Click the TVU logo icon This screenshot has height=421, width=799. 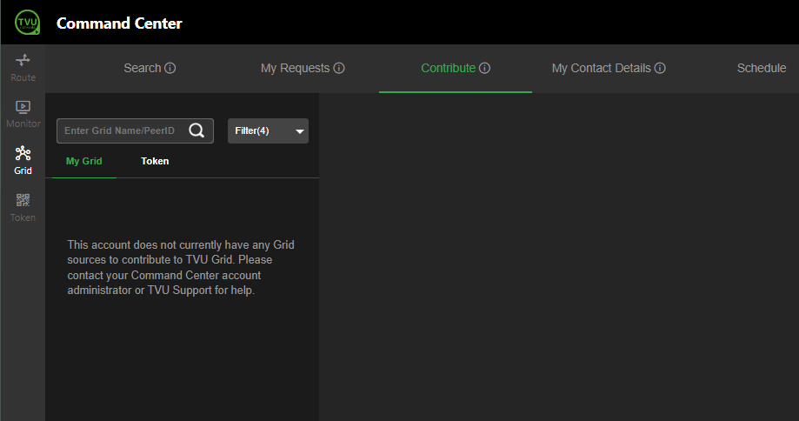[27, 23]
